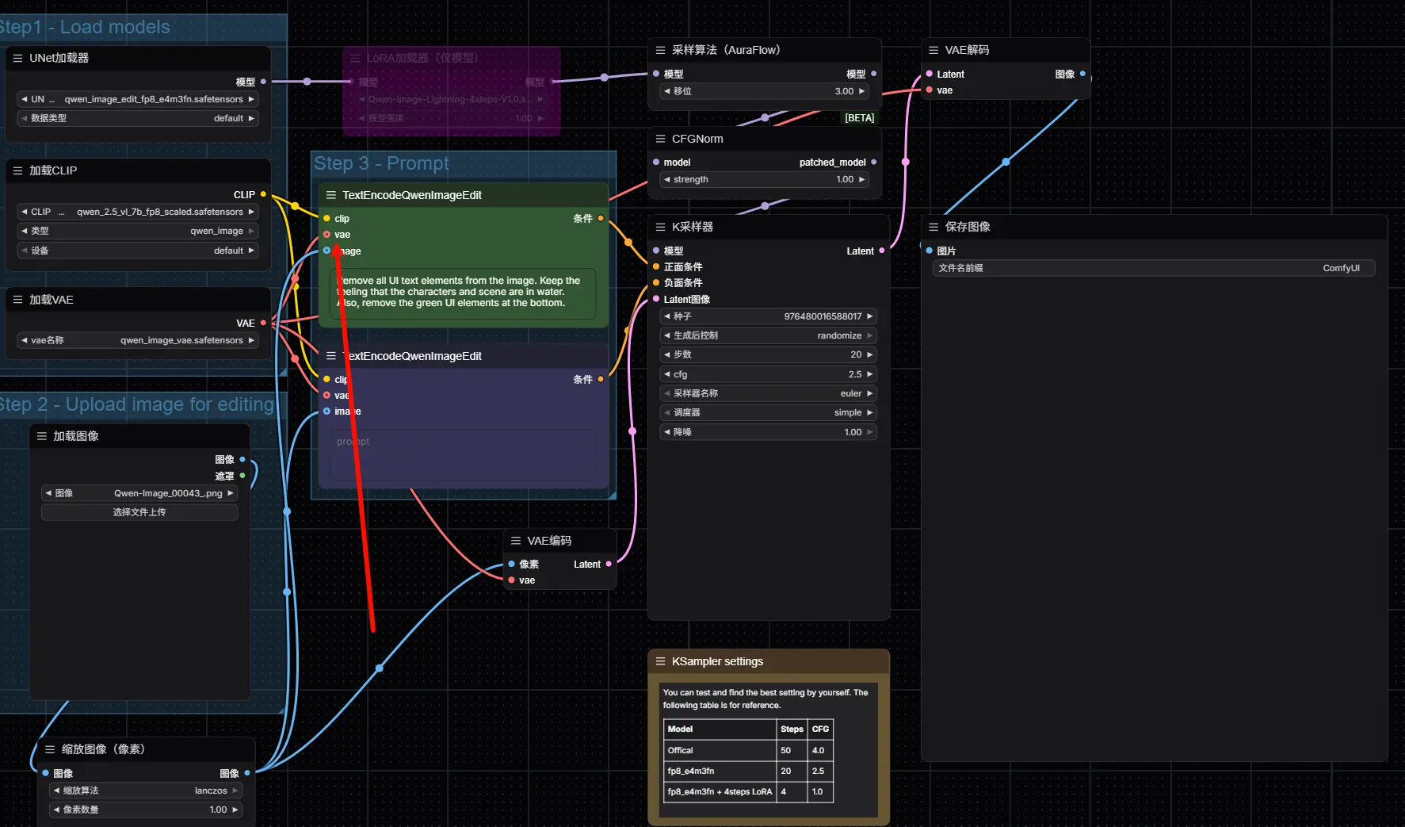Click the 加载图像 node menu icon
The image size is (1405, 827).
[x=42, y=436]
